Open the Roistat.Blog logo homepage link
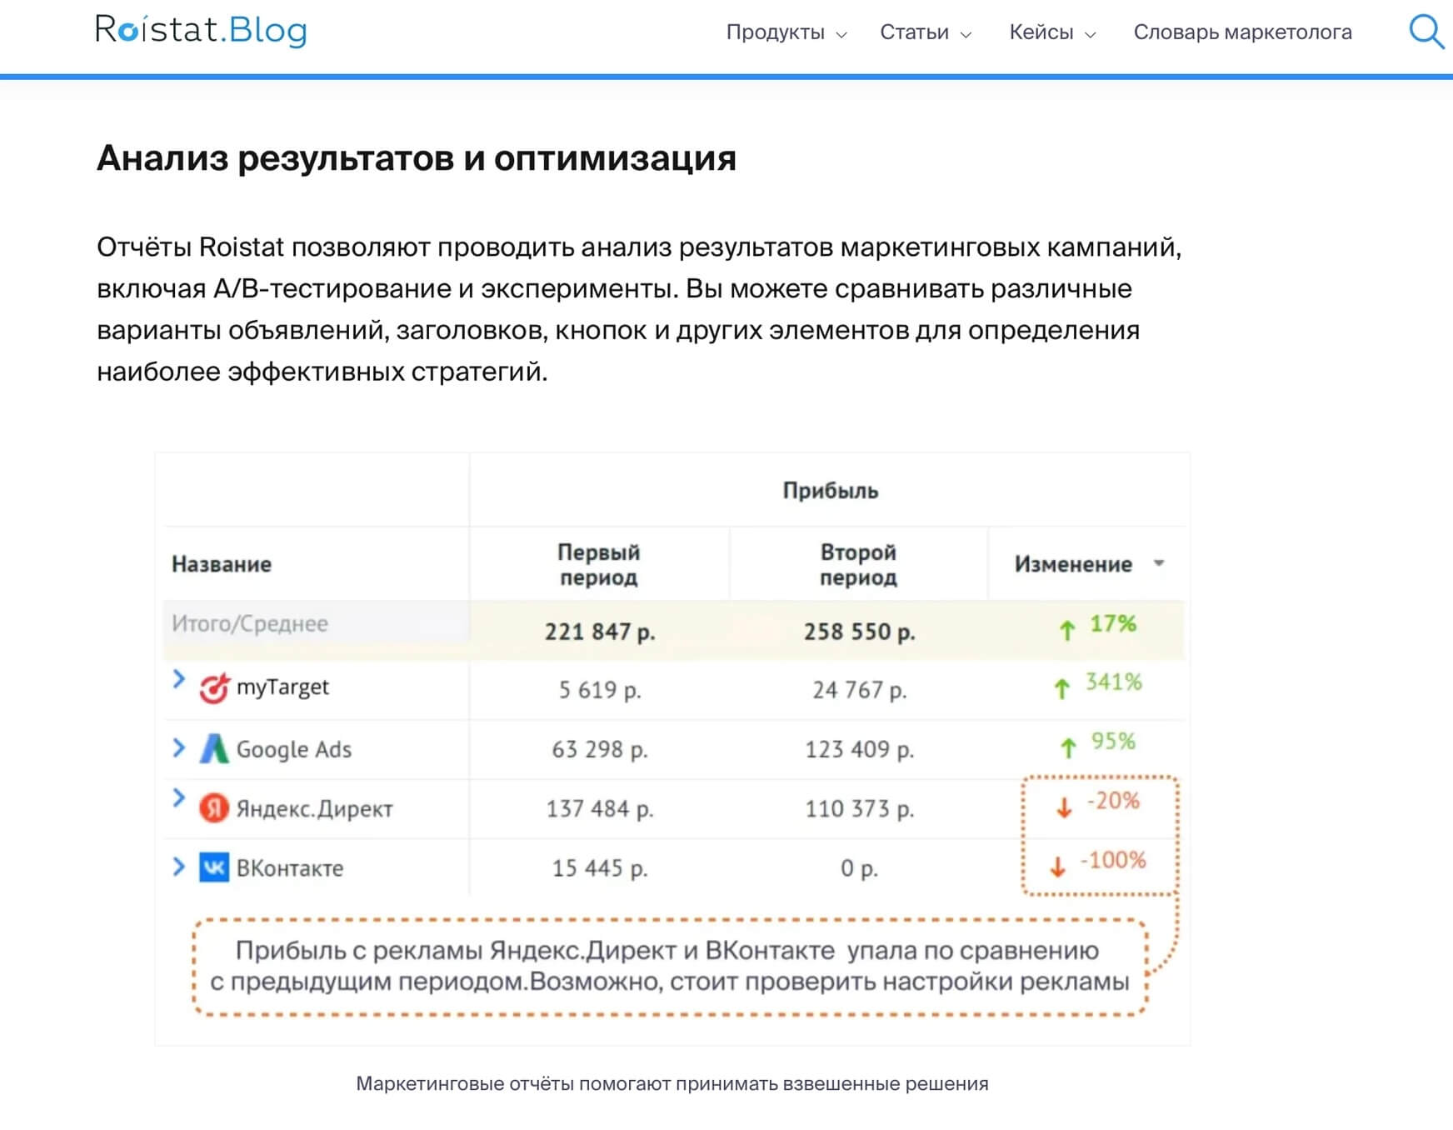Viewport: 1453px width, 1130px height. (201, 30)
